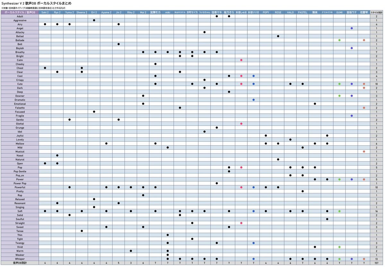Screen dimensions: 385x267
Task: Click the purple dot for Angel under 音街ウナ
Action: point(352,28)
